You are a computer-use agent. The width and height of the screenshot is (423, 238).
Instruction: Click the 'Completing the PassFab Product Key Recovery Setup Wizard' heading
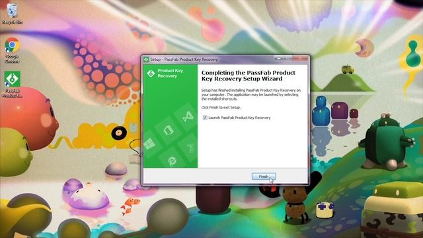click(x=249, y=76)
